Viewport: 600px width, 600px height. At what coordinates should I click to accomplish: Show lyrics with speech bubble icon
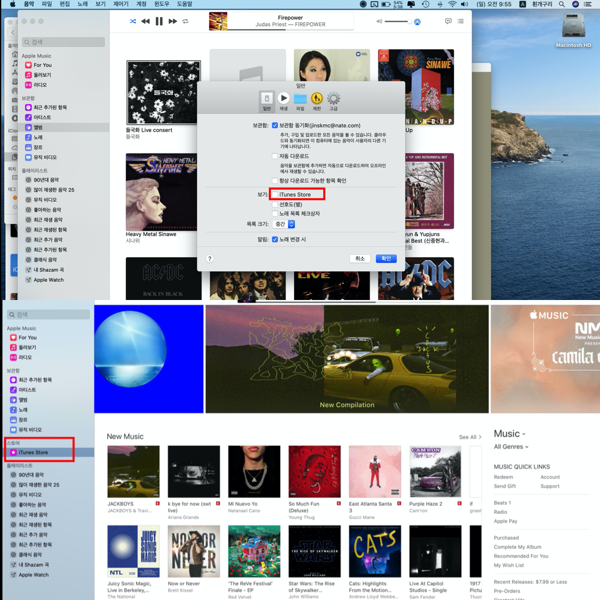(x=448, y=21)
